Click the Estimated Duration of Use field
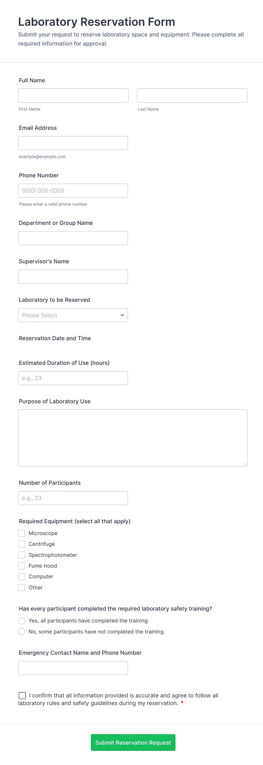263x765 pixels. (73, 378)
